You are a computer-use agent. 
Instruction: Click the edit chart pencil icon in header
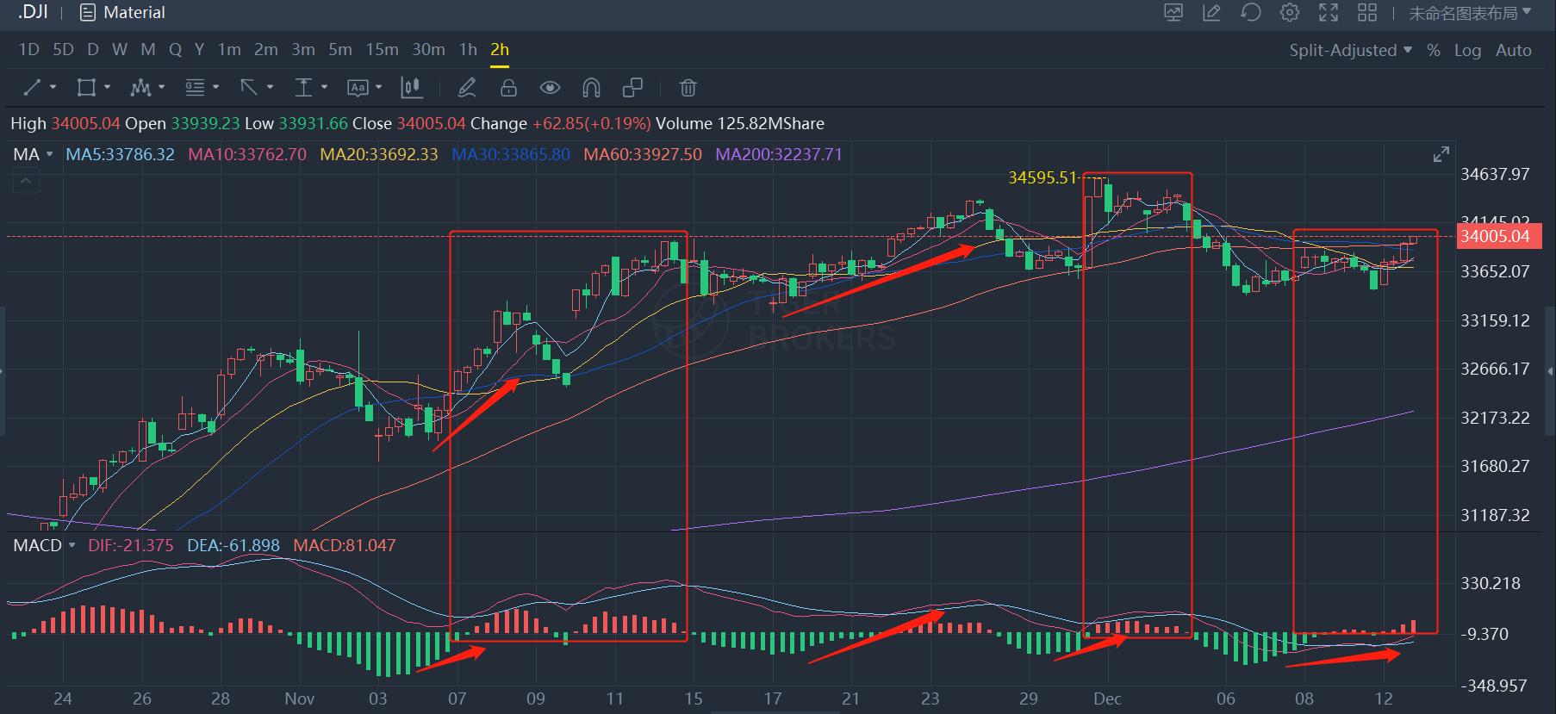[1212, 12]
